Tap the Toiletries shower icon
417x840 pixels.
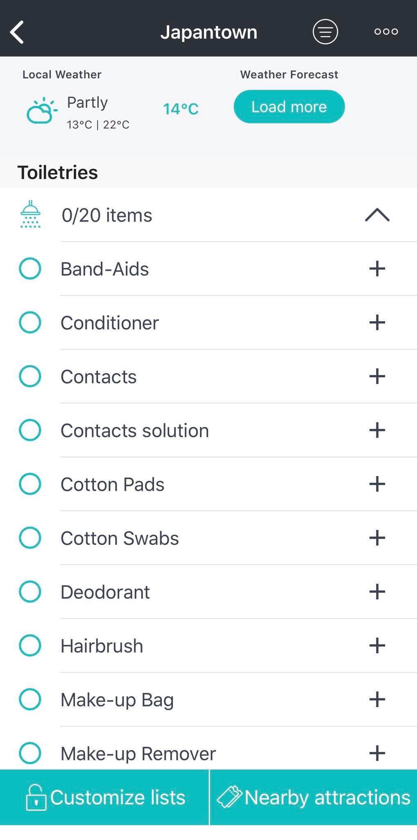tap(30, 215)
